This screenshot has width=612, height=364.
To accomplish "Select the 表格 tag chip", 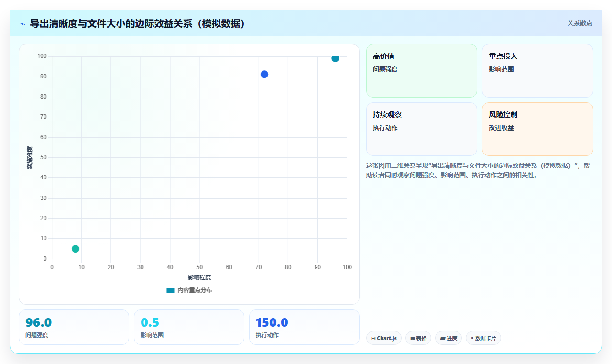I will pyautogui.click(x=418, y=338).
